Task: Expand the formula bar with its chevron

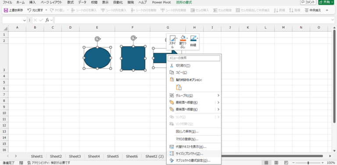Action: [333, 20]
